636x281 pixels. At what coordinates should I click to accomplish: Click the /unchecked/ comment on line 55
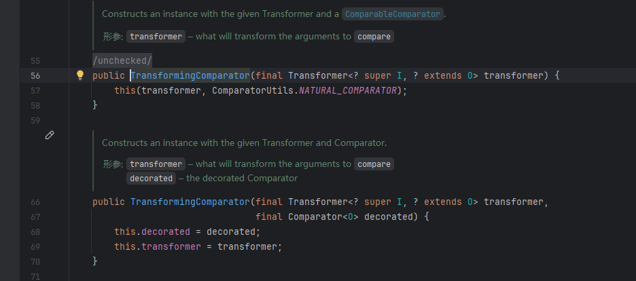point(122,60)
